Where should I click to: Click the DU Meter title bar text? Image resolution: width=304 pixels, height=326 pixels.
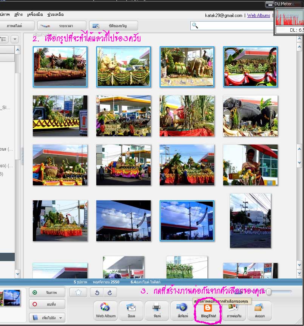(283, 4)
